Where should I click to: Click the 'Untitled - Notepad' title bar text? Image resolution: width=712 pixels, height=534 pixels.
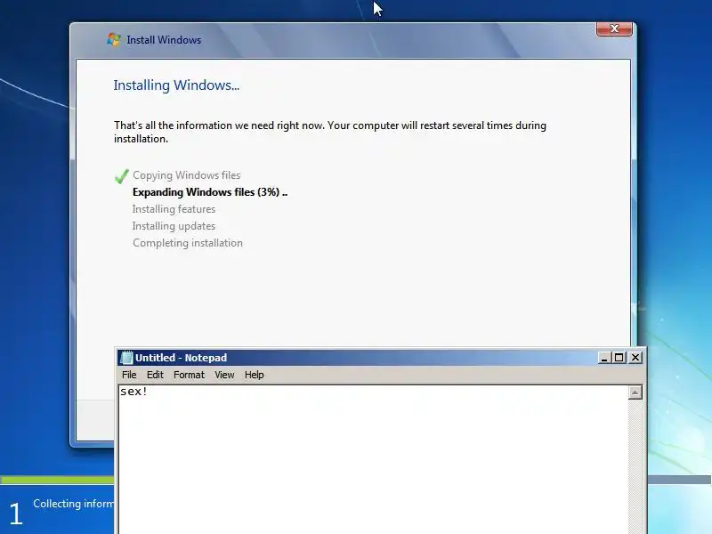[181, 358]
